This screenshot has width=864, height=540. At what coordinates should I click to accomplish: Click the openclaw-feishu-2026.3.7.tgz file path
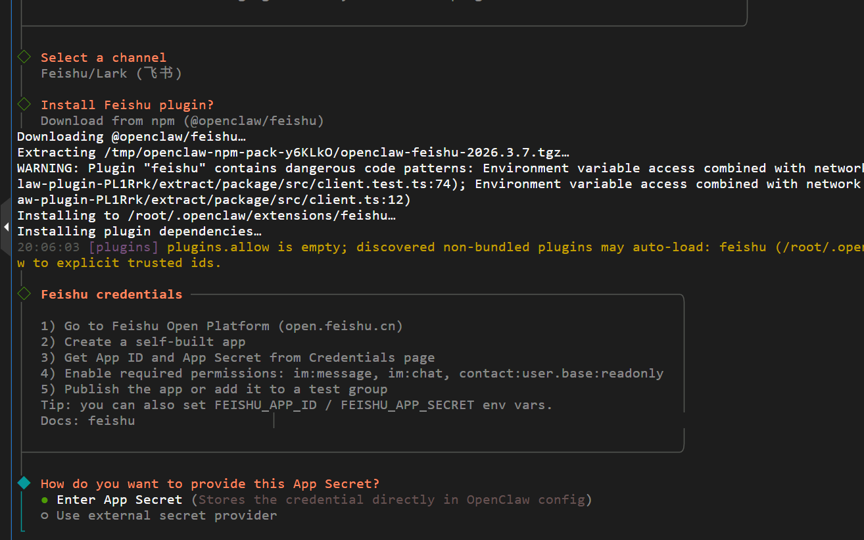click(x=454, y=153)
